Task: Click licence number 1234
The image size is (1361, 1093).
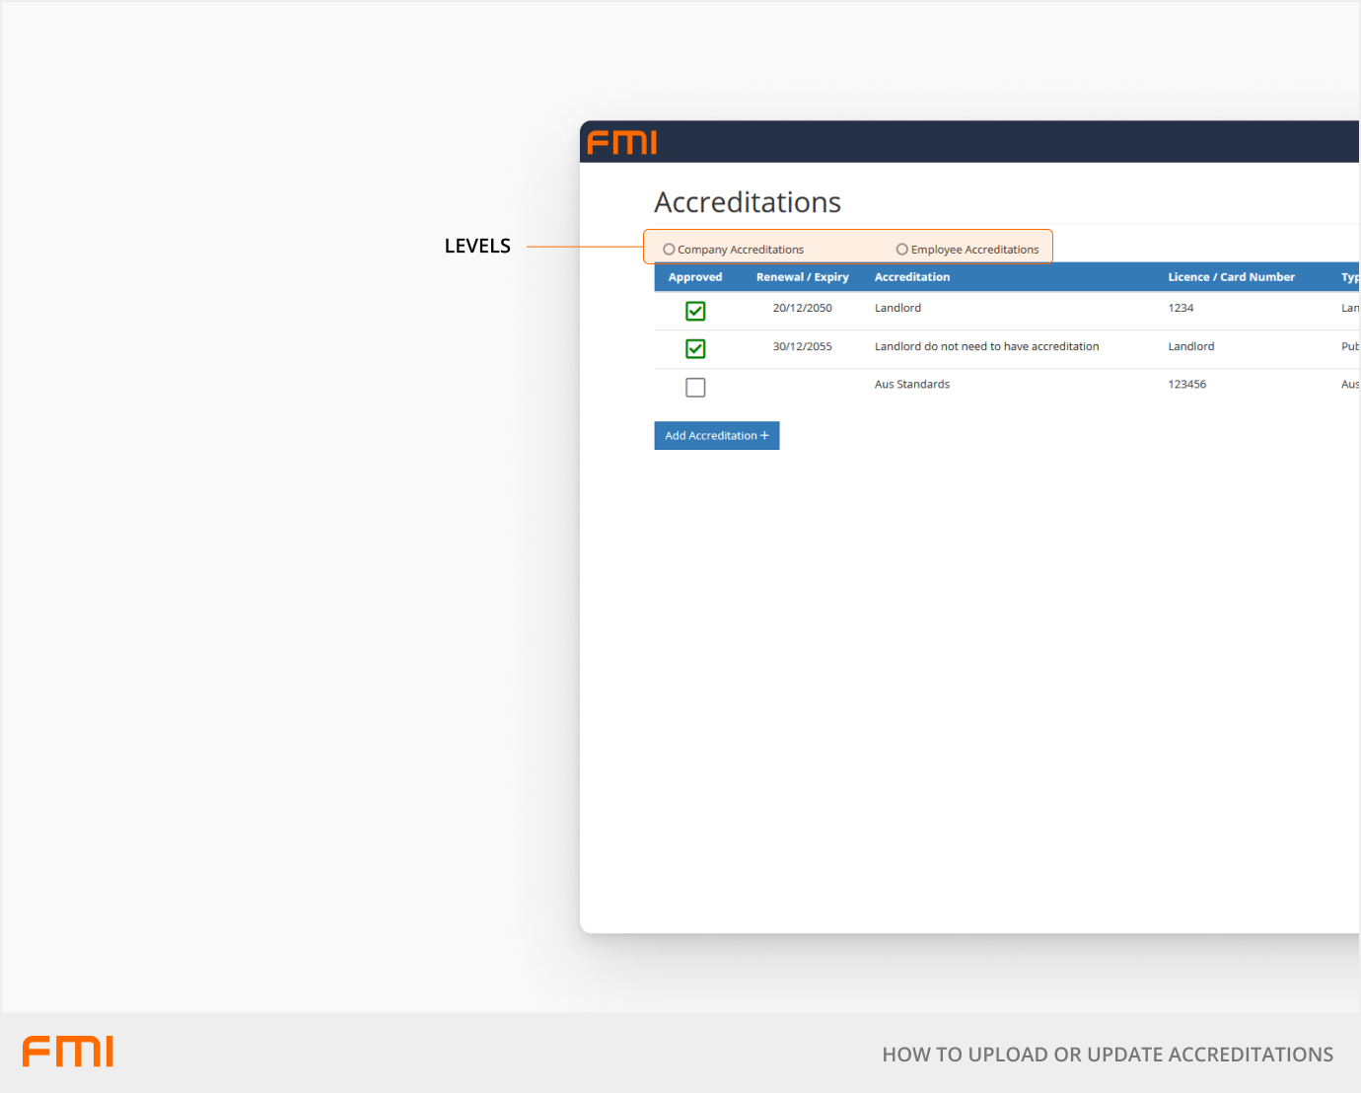Action: (x=1181, y=308)
